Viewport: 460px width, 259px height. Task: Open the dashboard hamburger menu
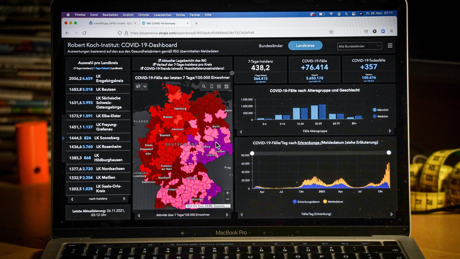(x=390, y=46)
